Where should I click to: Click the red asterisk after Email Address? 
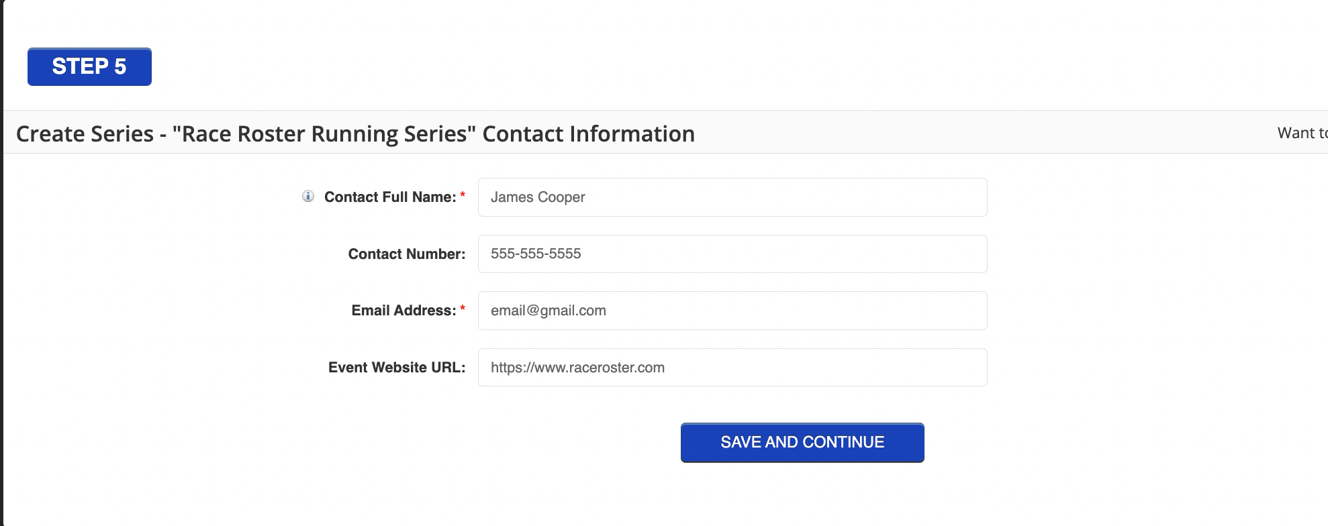point(463,309)
